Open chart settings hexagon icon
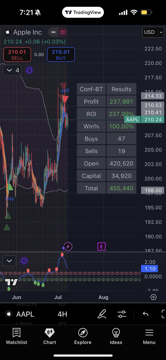 point(153,297)
